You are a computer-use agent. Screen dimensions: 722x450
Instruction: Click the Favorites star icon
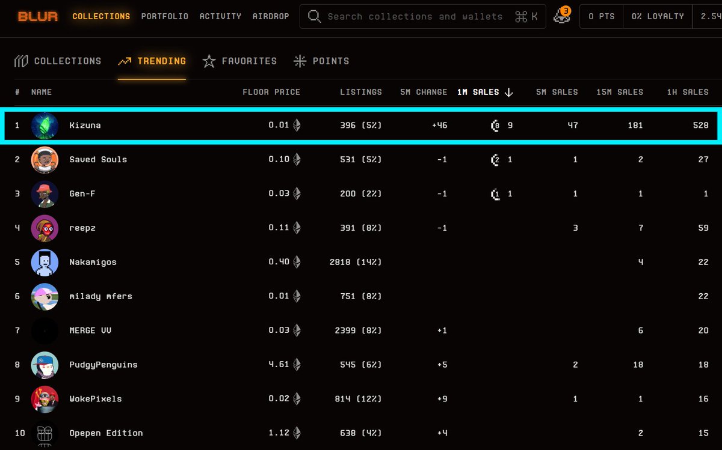pos(209,61)
